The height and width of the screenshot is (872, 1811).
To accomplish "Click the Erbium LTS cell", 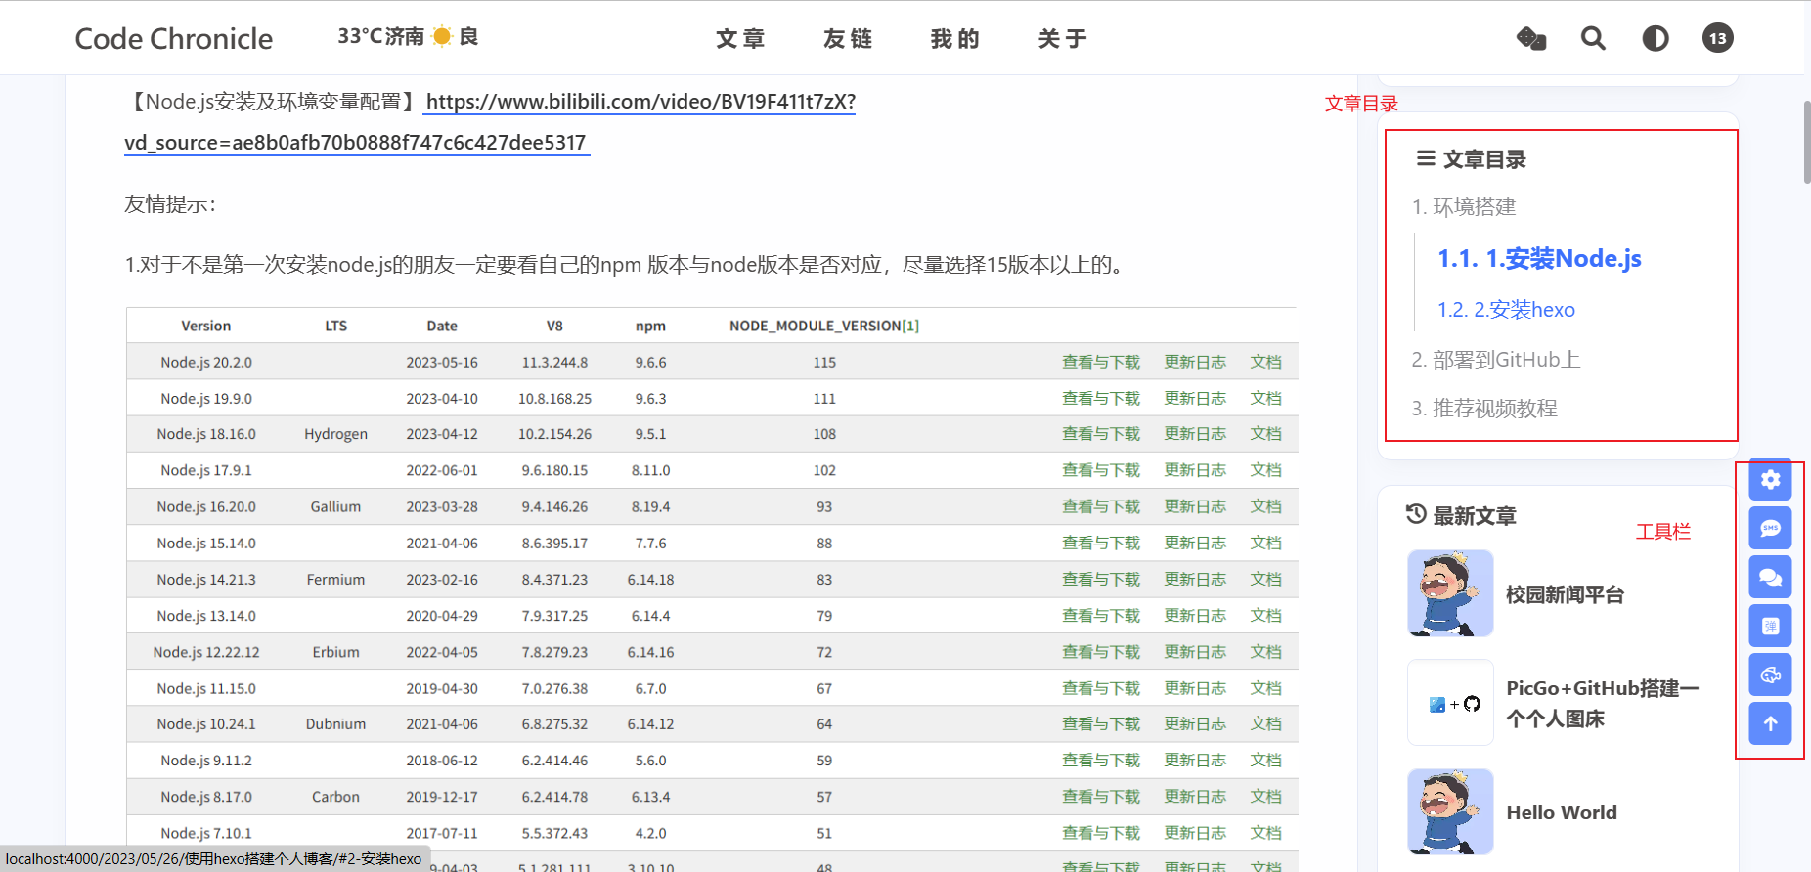I will point(335,652).
